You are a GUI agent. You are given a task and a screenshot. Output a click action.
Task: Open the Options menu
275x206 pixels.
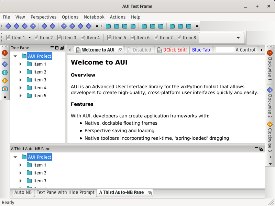point(70,17)
